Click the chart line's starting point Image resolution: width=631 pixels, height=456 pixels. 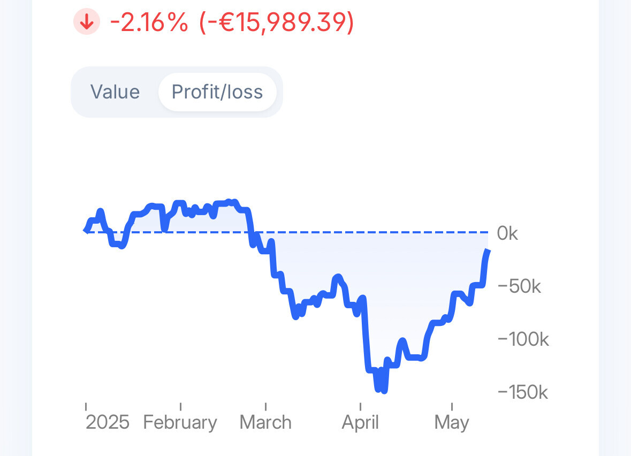point(86,230)
